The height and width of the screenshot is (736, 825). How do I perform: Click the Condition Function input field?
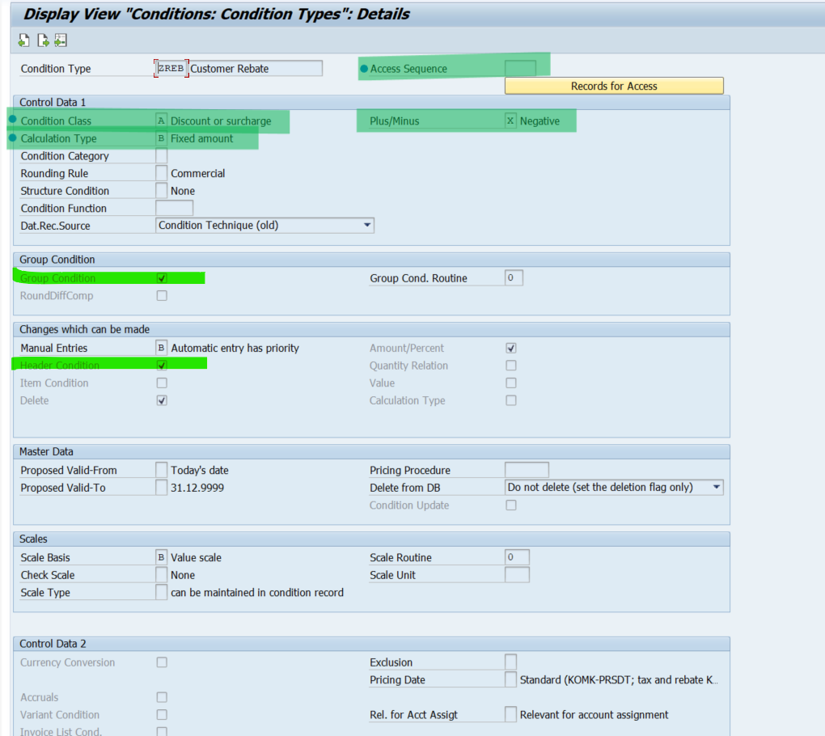coord(174,209)
